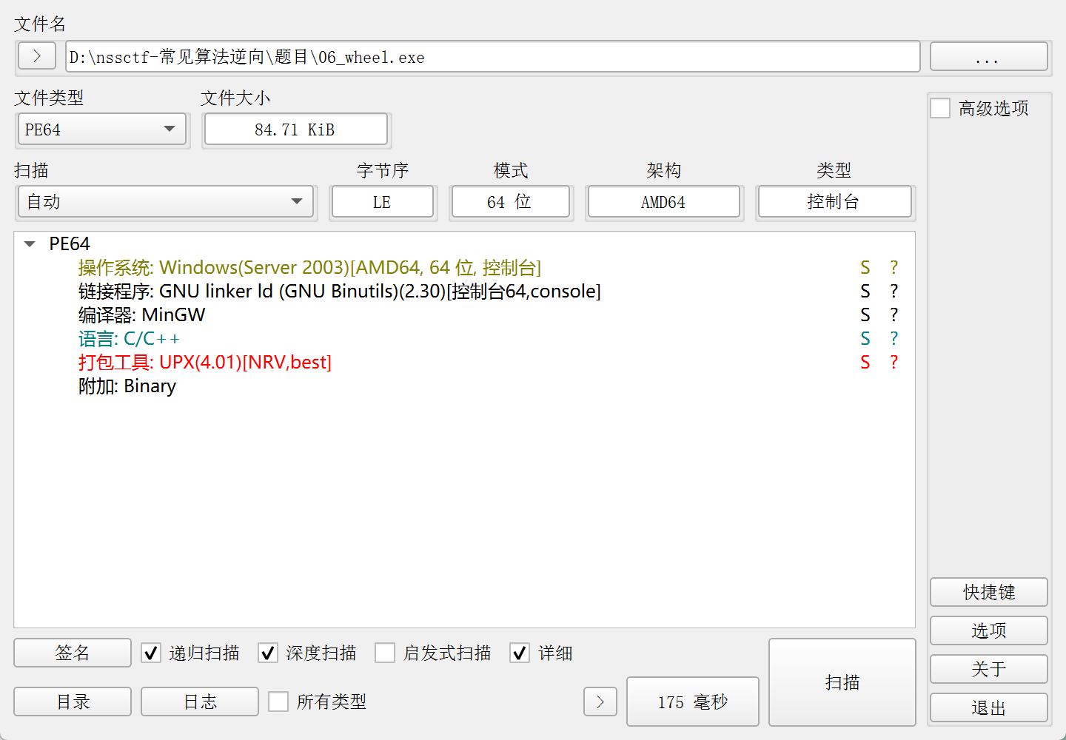This screenshot has height=740, width=1066.
Task: Click the file path input field
Action: pos(492,57)
